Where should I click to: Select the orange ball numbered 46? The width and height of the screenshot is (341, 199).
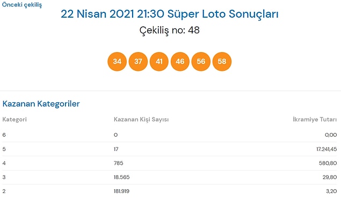(180, 62)
